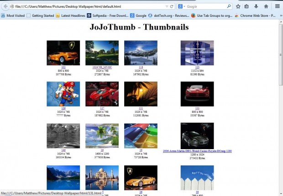Click the 1024768_MVGC link

click(x=102, y=67)
